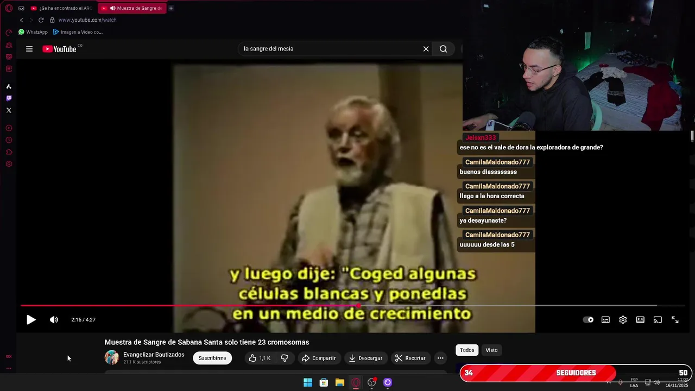The width and height of the screenshot is (695, 391).
Task: Click the video title text
Action: click(207, 342)
